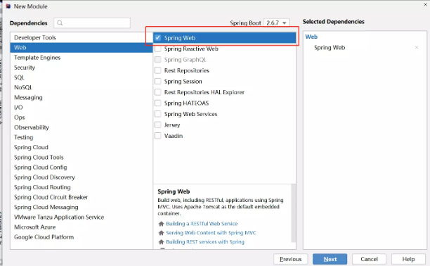Screen dimensions: 430x266
Task: Close the New Module dialog
Action: (x=425, y=4)
